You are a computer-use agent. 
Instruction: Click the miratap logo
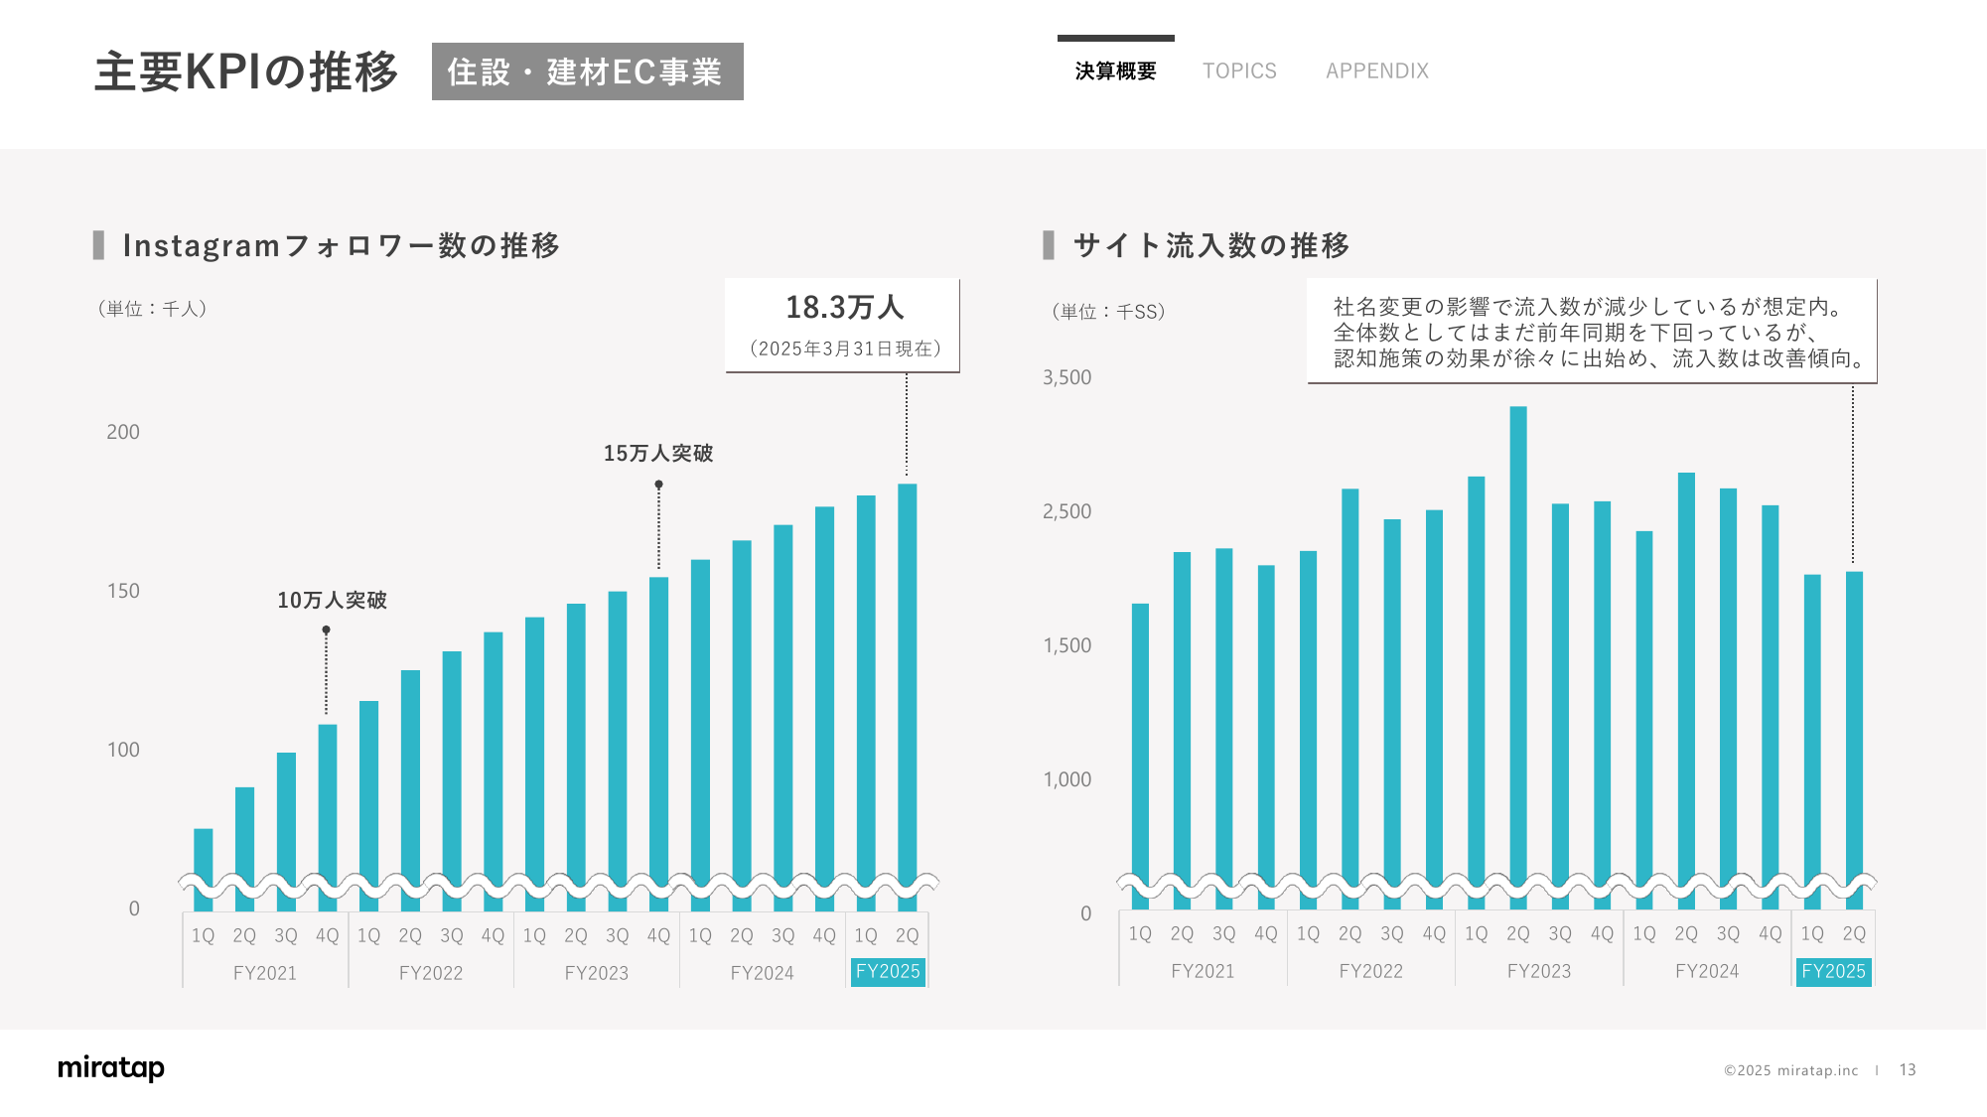coord(111,1068)
